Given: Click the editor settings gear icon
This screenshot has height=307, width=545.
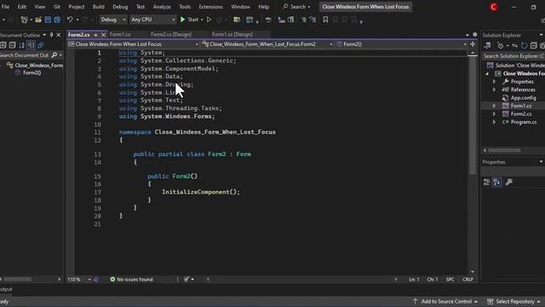Looking at the screenshot, I should [475, 34].
